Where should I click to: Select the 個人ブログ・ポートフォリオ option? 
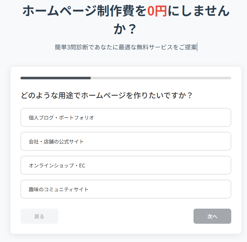tap(126, 117)
